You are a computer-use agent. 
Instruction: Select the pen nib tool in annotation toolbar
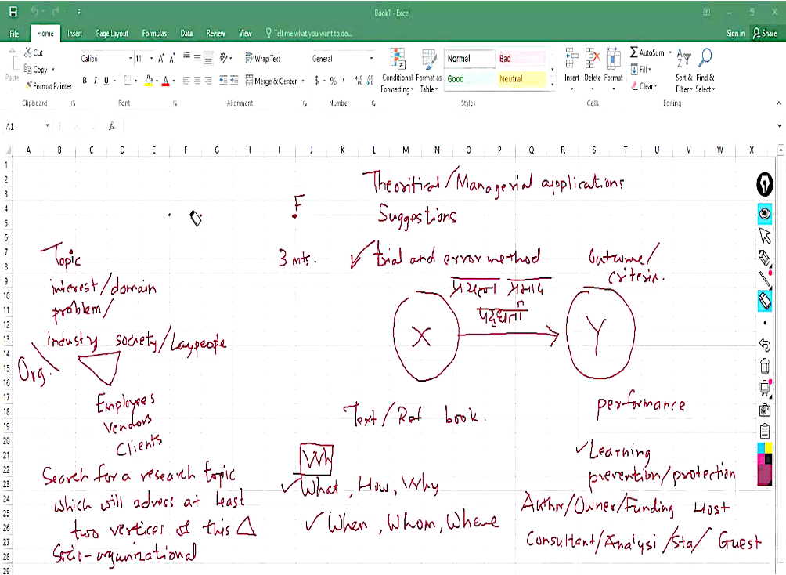[x=765, y=184]
